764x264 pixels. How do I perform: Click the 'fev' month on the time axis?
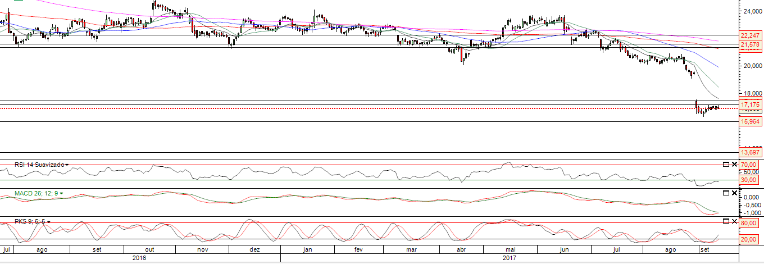pos(360,249)
